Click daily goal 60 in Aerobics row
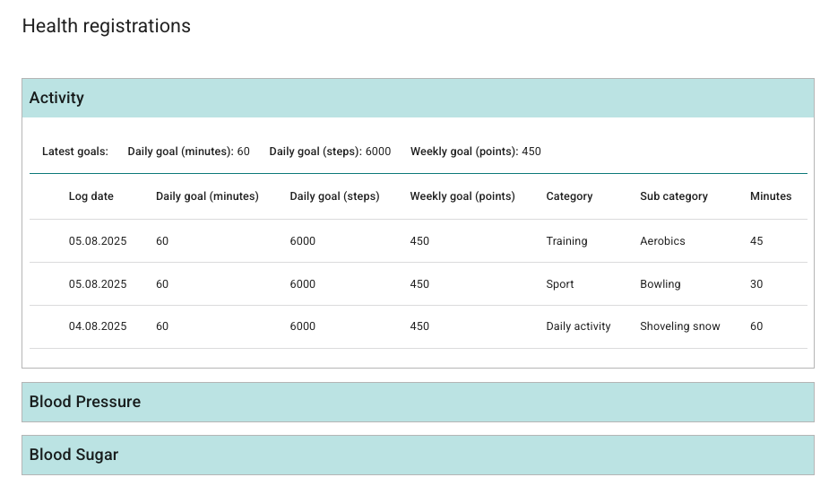The width and height of the screenshot is (829, 486). click(162, 241)
